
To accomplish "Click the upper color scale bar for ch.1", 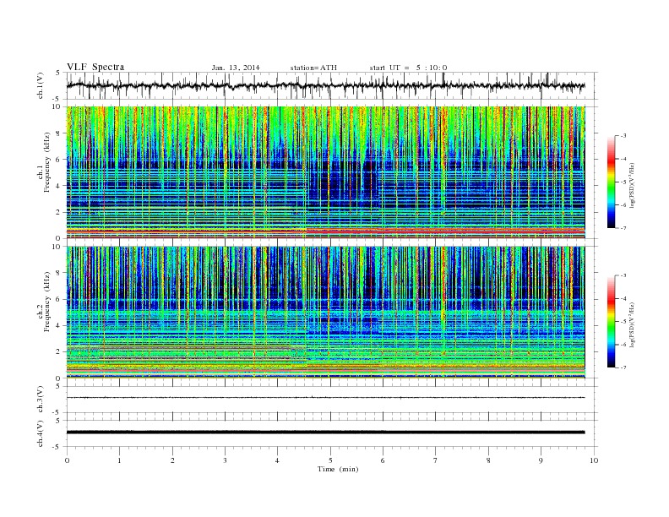I will point(611,182).
